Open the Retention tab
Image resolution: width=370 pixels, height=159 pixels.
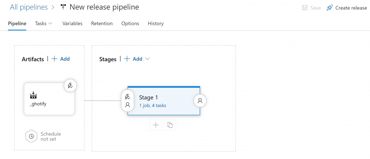point(102,23)
